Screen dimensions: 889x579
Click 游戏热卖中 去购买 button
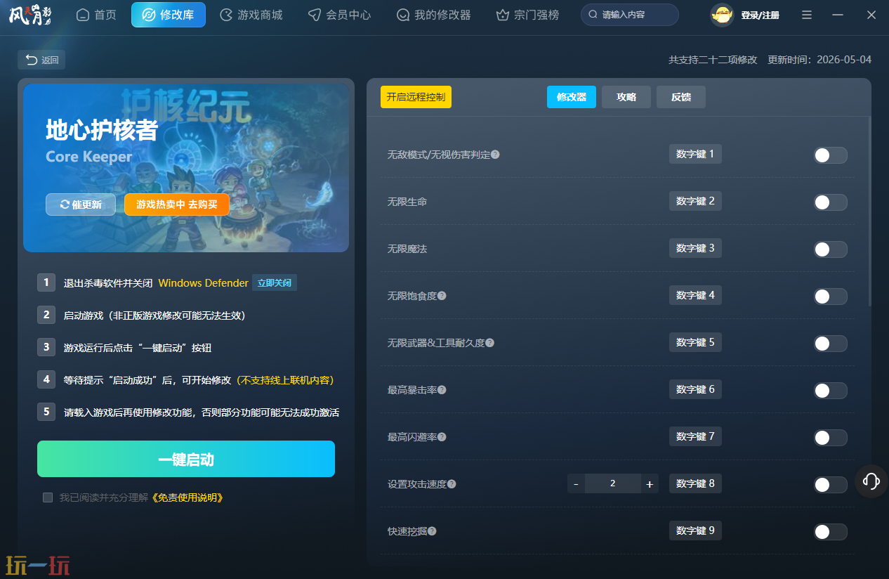click(x=177, y=204)
